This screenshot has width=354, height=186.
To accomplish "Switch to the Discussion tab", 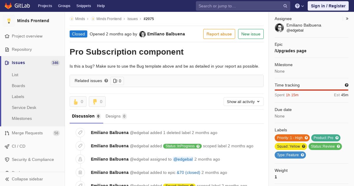I will [86, 116].
